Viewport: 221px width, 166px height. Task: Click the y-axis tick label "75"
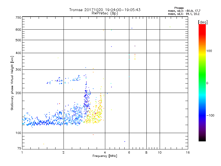coord(19,148)
